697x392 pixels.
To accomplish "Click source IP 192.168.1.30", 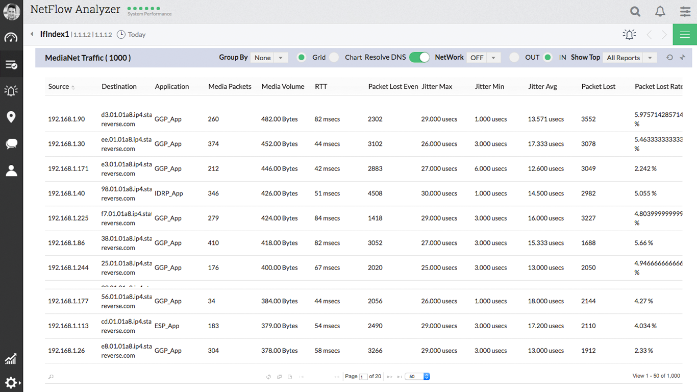I will [x=66, y=144].
